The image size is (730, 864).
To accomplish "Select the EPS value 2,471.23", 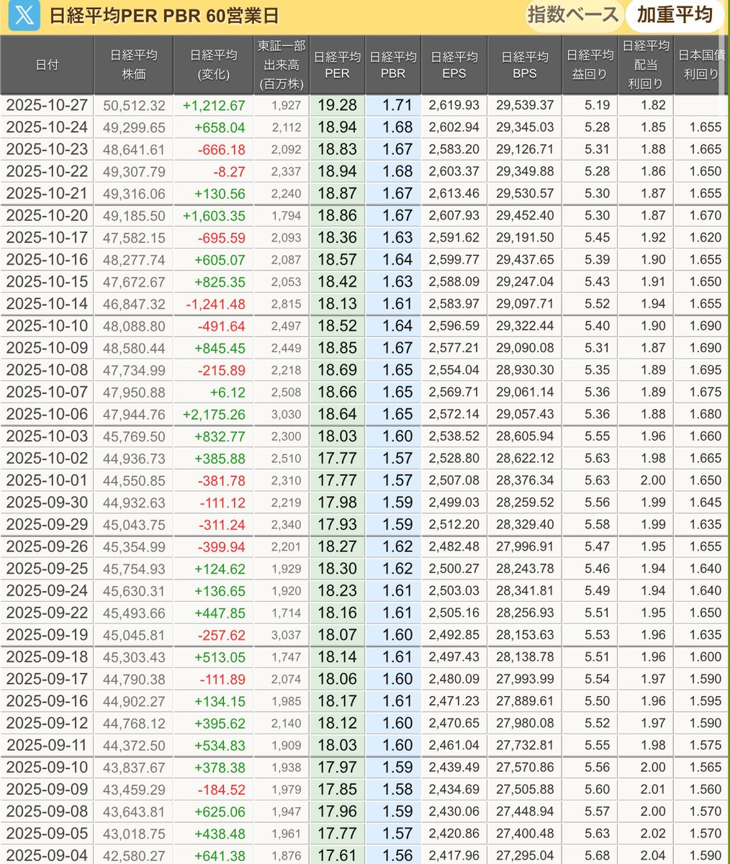I will 454,701.
